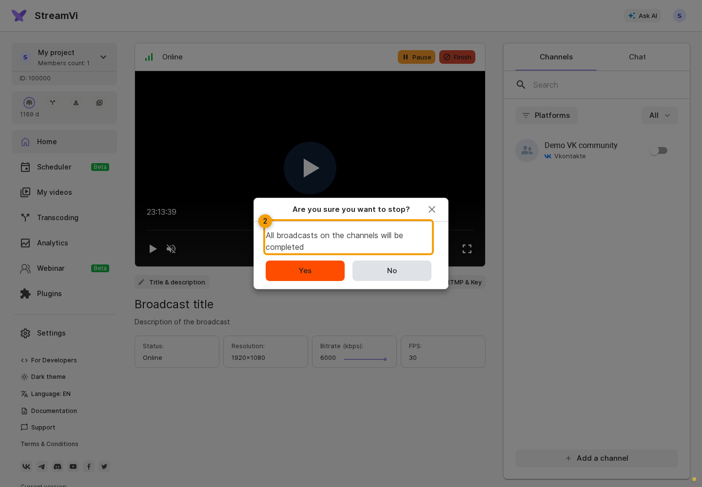Open the Webinar section

coord(64,268)
